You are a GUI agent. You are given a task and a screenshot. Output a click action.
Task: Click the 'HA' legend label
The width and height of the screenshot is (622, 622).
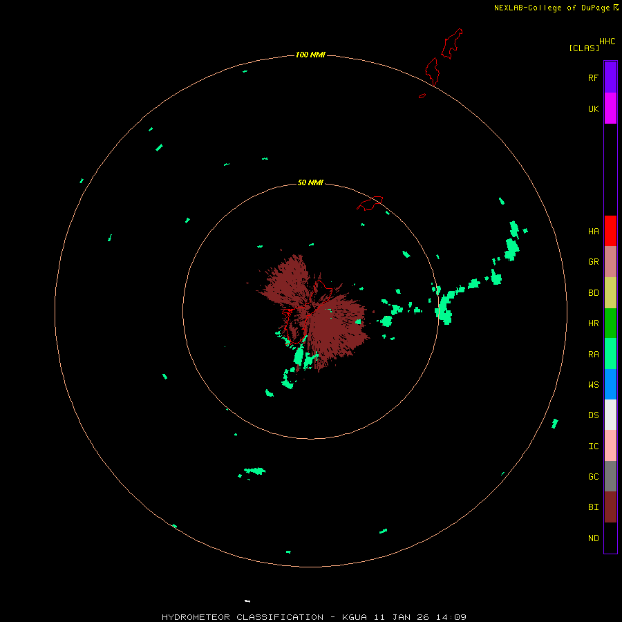[x=594, y=231]
